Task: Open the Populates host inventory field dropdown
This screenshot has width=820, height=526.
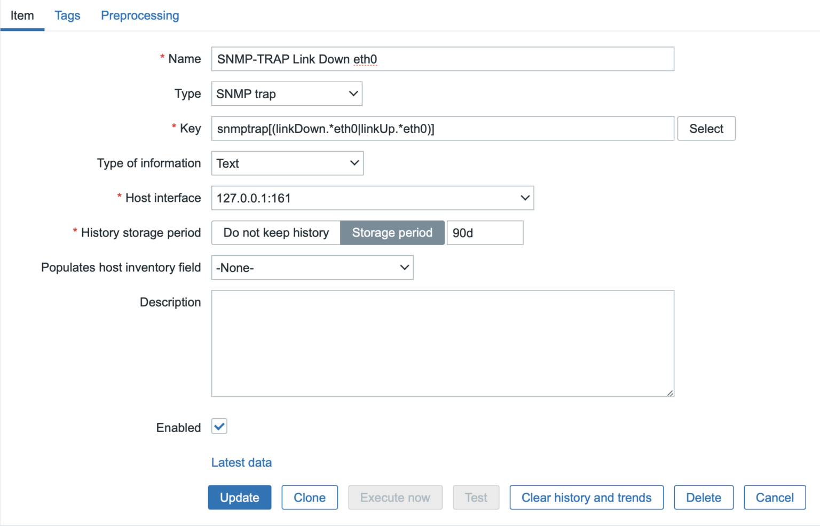Action: tap(312, 267)
